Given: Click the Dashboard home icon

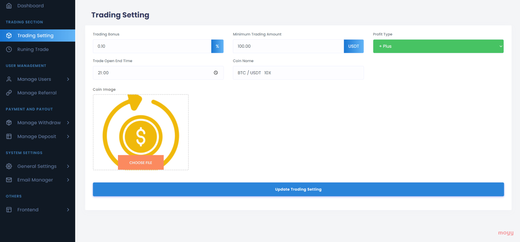Looking at the screenshot, I should coord(9,6).
